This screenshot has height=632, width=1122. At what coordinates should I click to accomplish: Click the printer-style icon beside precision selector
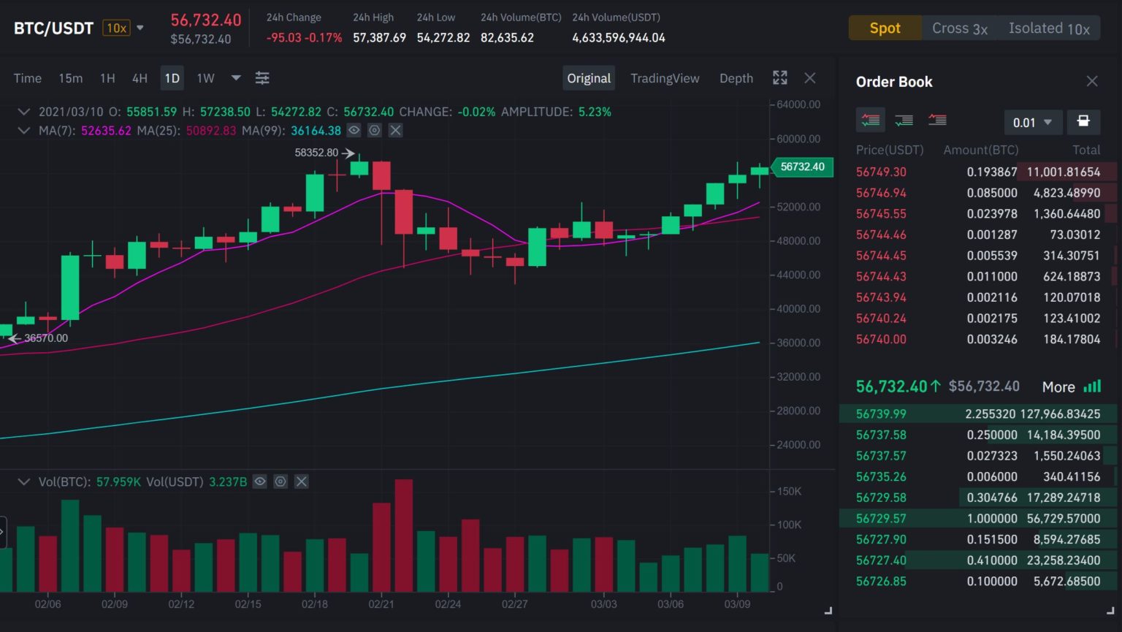click(1084, 122)
